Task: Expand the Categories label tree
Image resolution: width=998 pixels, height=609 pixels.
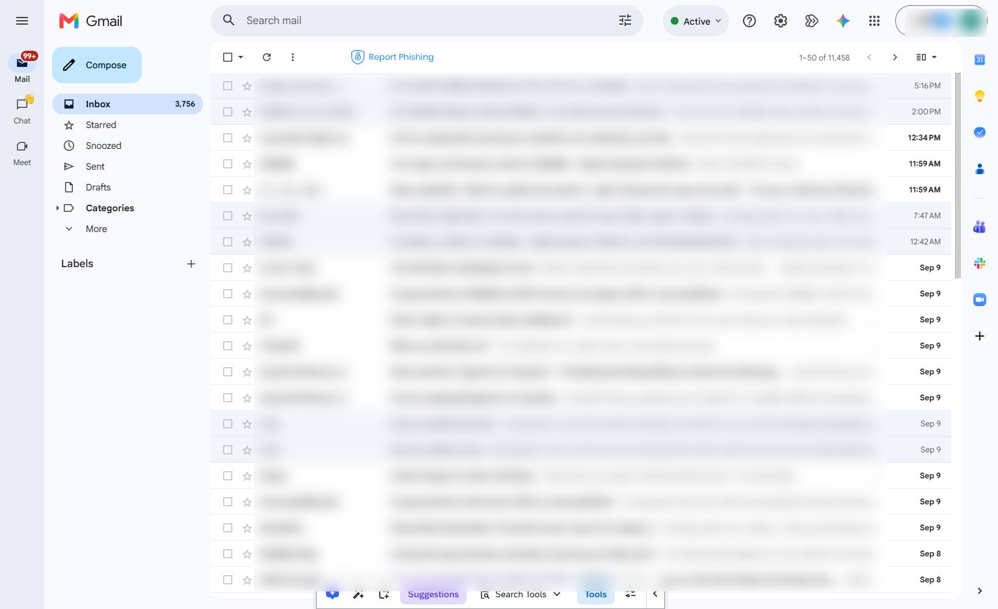Action: [x=58, y=208]
